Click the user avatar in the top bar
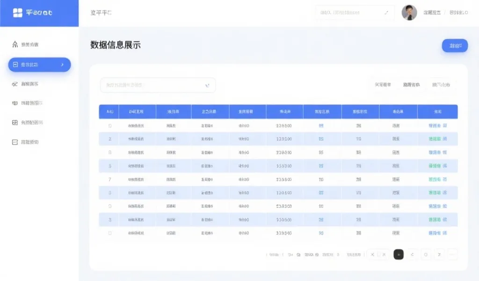This screenshot has width=479, height=281. tap(408, 13)
